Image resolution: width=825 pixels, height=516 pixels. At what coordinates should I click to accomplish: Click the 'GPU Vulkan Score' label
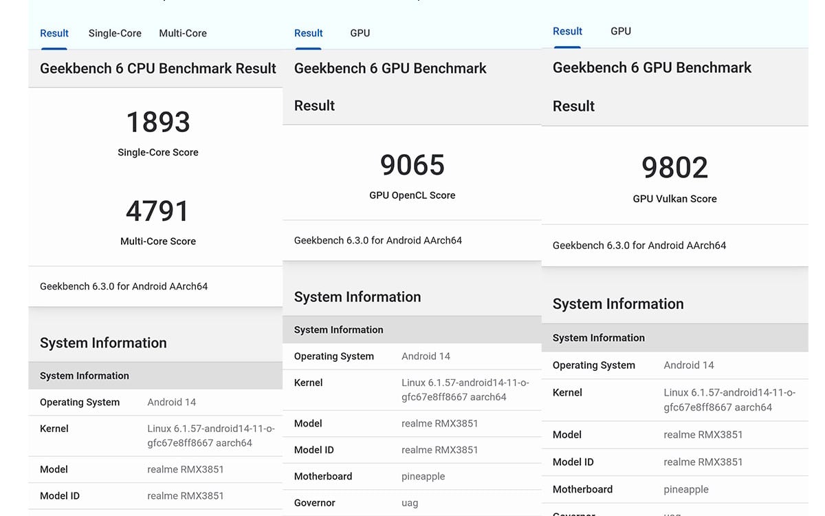coord(674,199)
